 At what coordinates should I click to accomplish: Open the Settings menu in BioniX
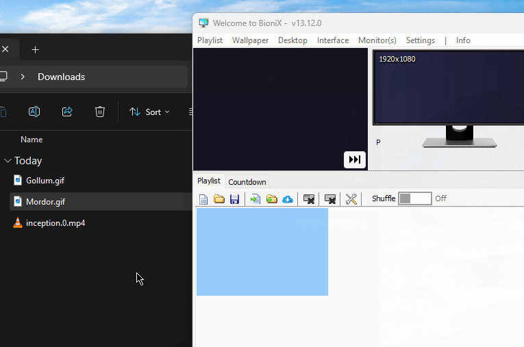tap(421, 40)
